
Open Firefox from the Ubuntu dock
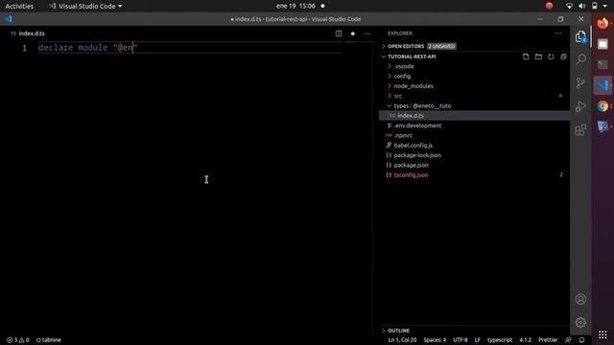[602, 23]
